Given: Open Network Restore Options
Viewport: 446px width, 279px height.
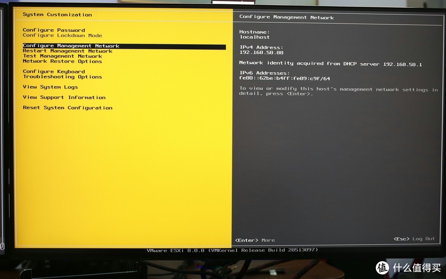Looking at the screenshot, I should (x=62, y=61).
